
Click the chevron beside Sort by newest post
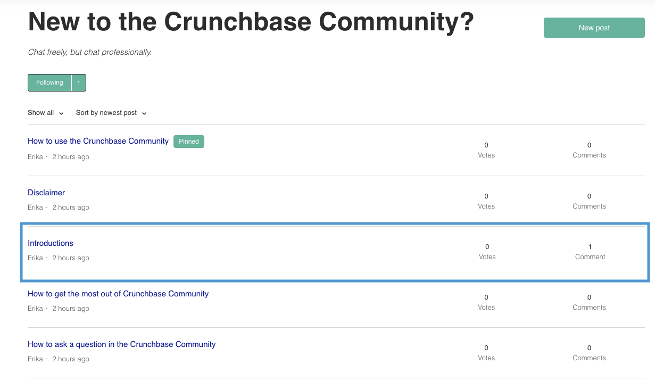(144, 113)
